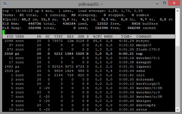This screenshot has width=182, height=114.
Task: Click the 68,2 us CPU value
Action: pos(26,19)
